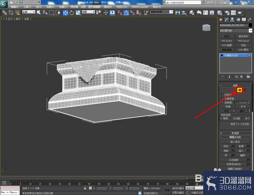Collapse the 选择 rollout
254x195 pixels.
(x=235, y=85)
